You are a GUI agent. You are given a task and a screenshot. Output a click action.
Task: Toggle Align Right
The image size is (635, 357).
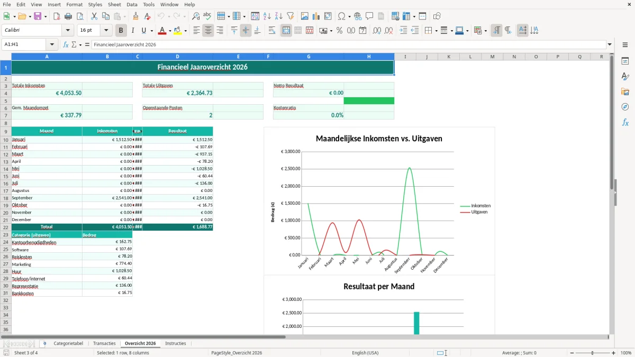point(220,31)
